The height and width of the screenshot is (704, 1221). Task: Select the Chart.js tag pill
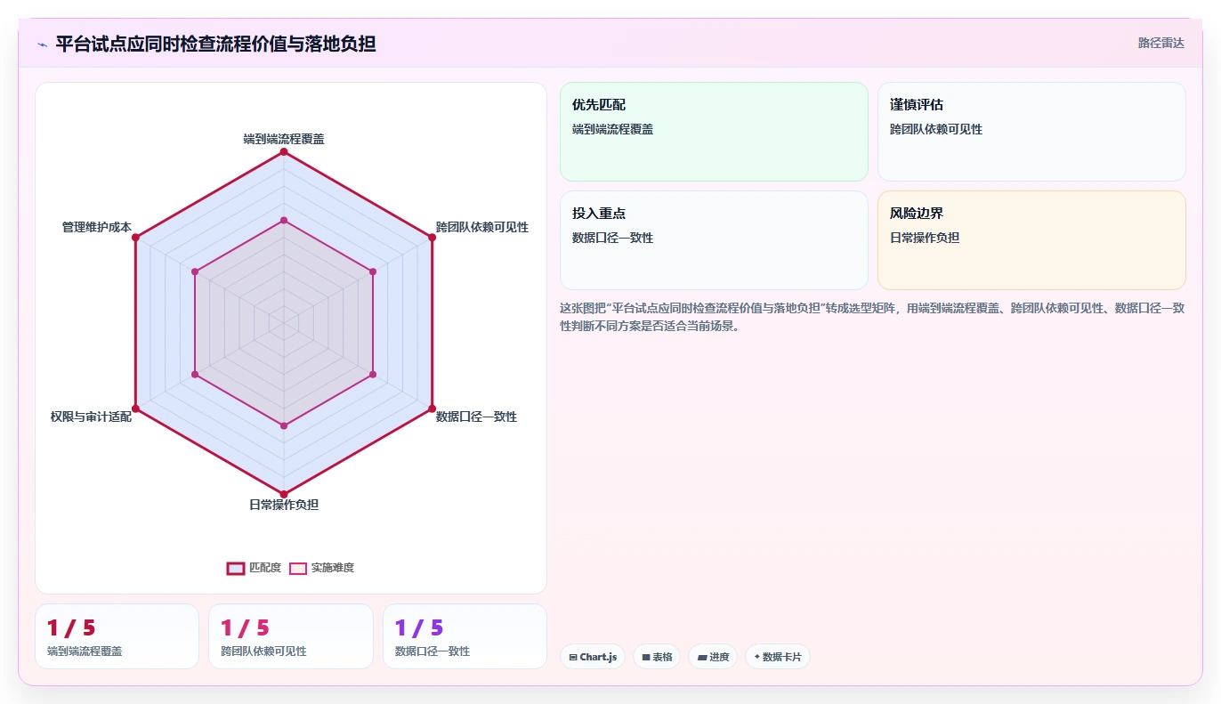point(593,657)
